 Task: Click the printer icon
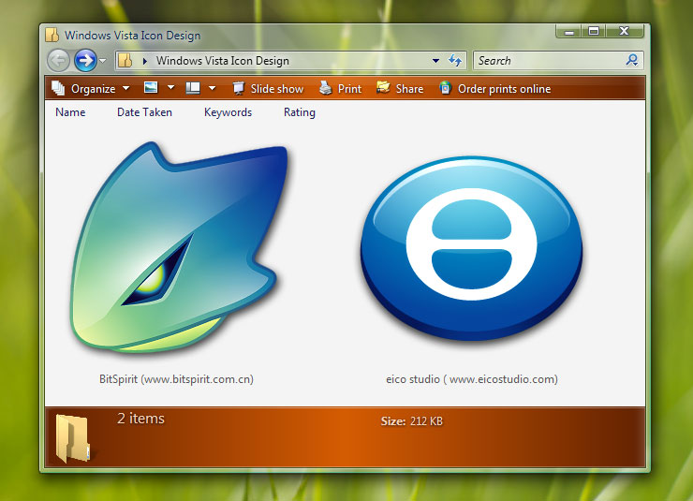(326, 88)
